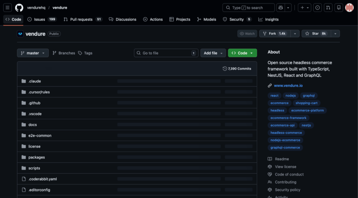Open the Contributing guidelines
This screenshot has height=198, width=358.
tap(286, 182)
